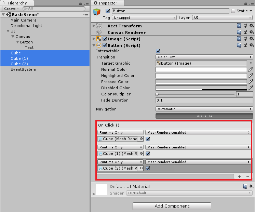Open Rect Transform gear settings menu
255x212 pixels.
coord(252,26)
